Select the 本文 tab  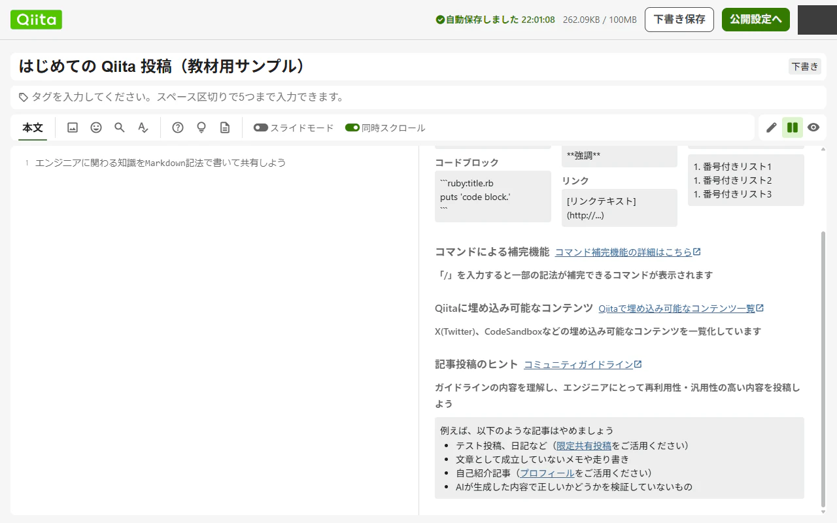click(33, 127)
